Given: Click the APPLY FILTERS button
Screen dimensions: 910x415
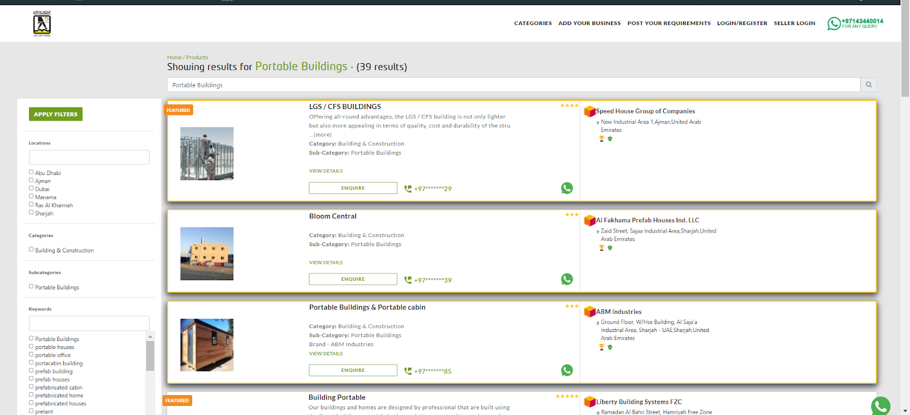Looking at the screenshot, I should (x=56, y=114).
